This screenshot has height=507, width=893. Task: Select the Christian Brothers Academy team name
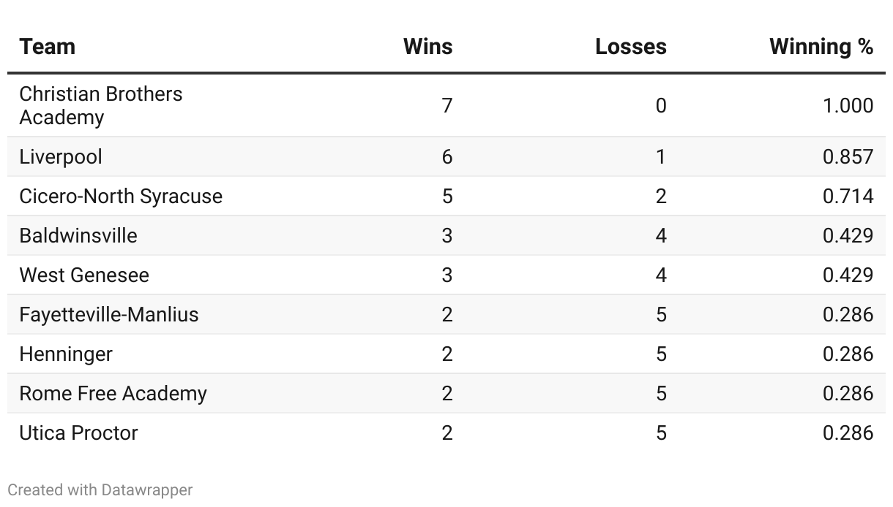tap(101, 106)
